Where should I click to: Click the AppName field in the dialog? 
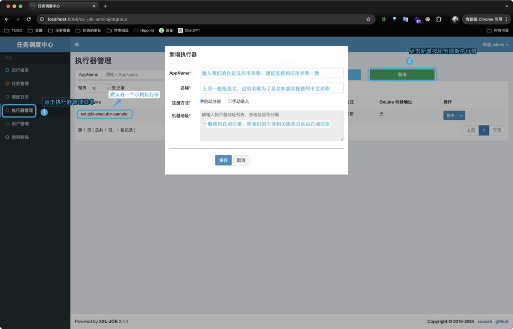click(272, 73)
